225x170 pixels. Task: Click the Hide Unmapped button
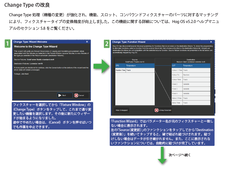pyautogui.click(x=122, y=110)
